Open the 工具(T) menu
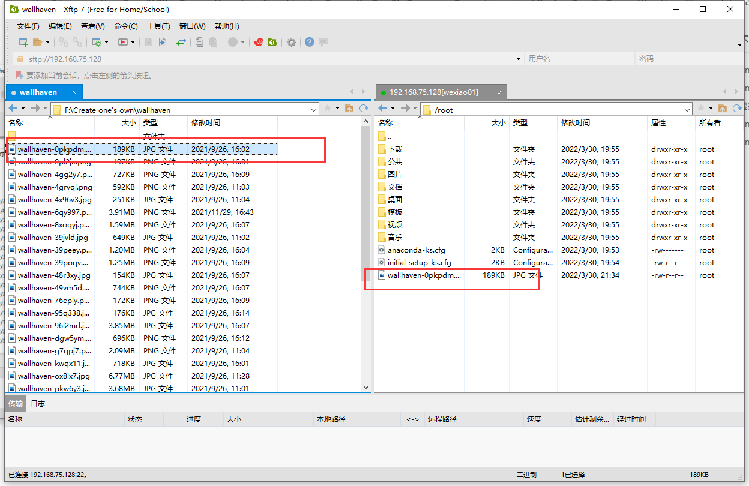 pyautogui.click(x=158, y=26)
